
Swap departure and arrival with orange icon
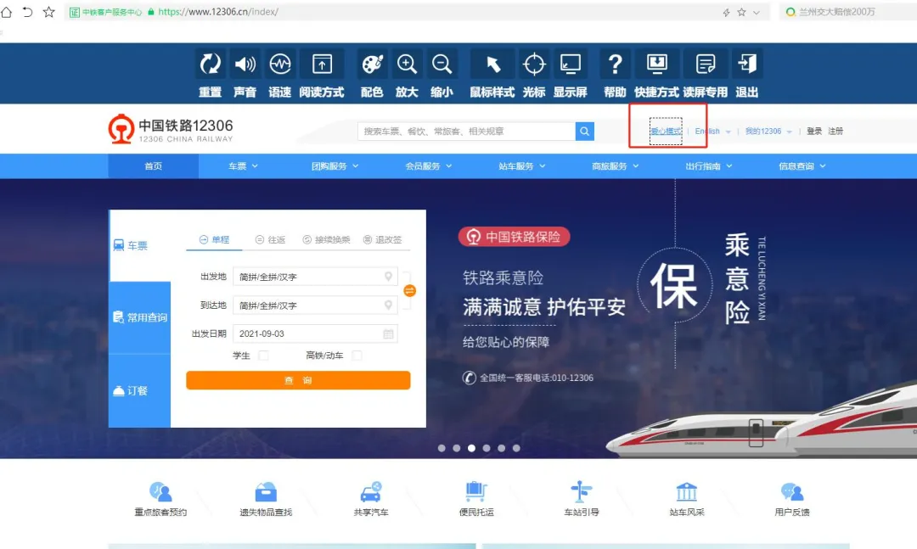pyautogui.click(x=409, y=290)
